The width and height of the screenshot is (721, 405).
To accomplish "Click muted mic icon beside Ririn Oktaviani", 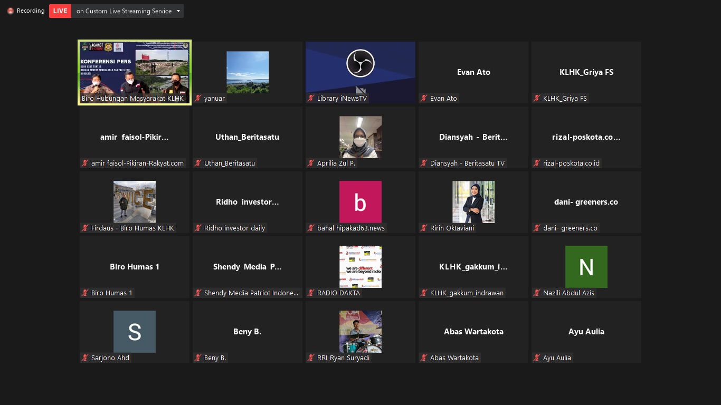I will click(424, 228).
